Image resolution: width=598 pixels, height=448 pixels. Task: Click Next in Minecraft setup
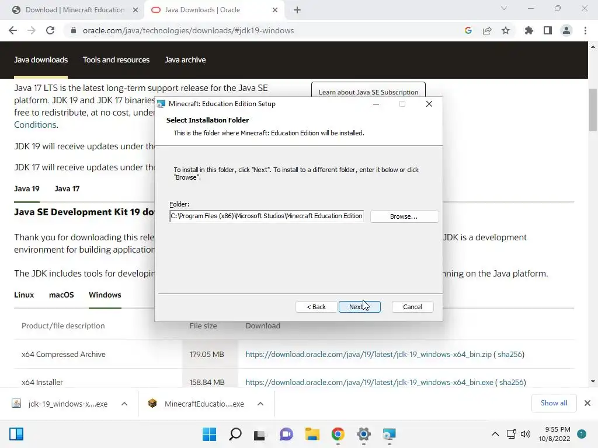pos(359,307)
